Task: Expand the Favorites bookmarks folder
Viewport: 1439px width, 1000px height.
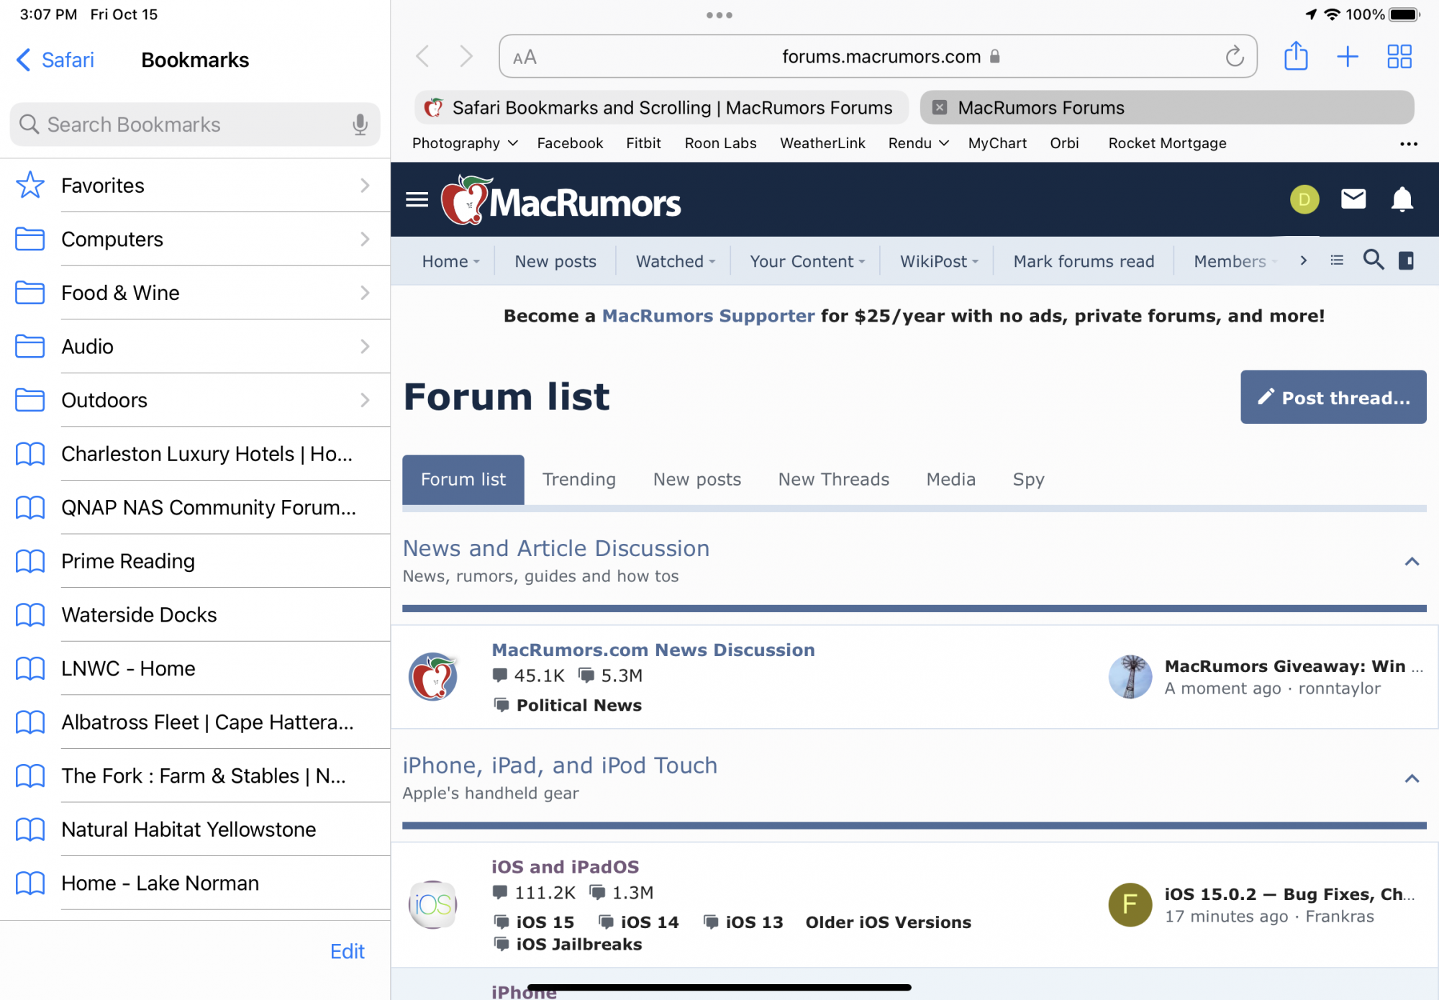Action: coord(195,186)
